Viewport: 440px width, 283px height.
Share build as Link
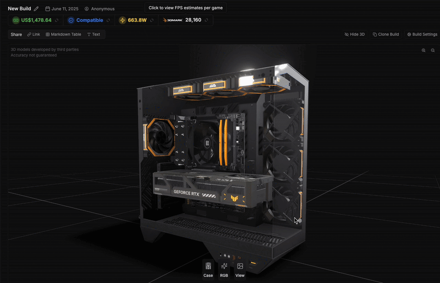pyautogui.click(x=34, y=34)
